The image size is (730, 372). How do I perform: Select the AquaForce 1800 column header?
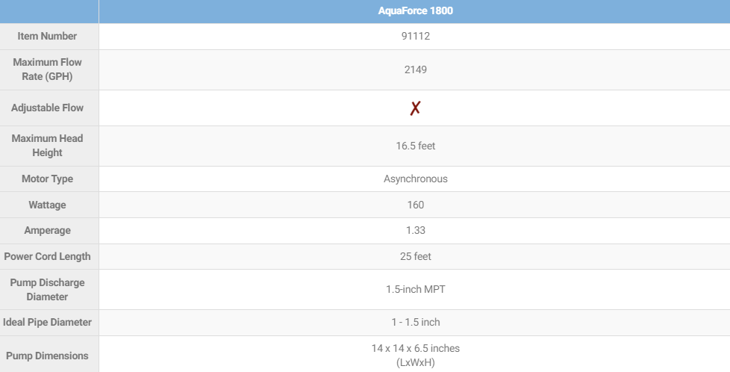[x=415, y=10]
